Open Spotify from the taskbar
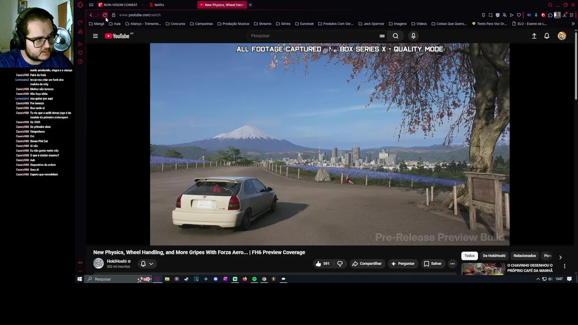Image resolution: width=578 pixels, height=325 pixels. 254,279
